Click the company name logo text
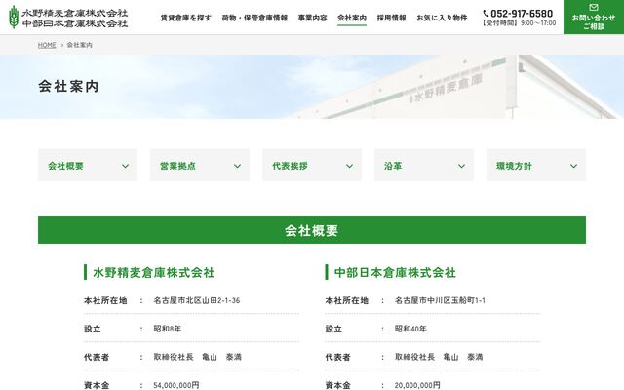 coord(75,18)
